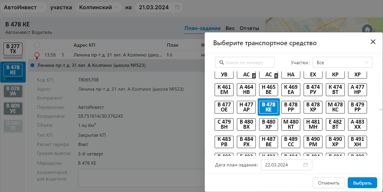Open the Участки dropdown showing Все
383x192 pixels.
(x=342, y=63)
